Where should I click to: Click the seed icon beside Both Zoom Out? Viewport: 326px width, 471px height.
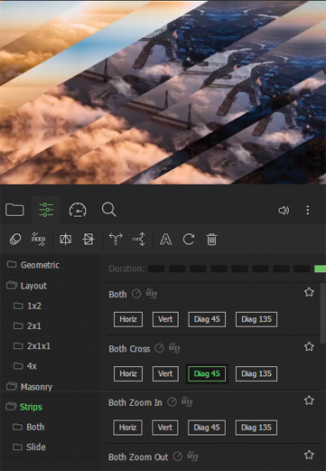tap(192, 457)
